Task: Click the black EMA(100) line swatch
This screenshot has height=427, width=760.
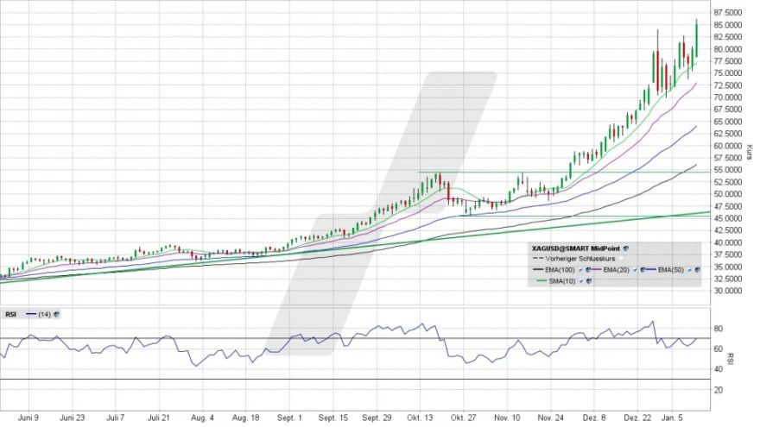Action: 540,270
